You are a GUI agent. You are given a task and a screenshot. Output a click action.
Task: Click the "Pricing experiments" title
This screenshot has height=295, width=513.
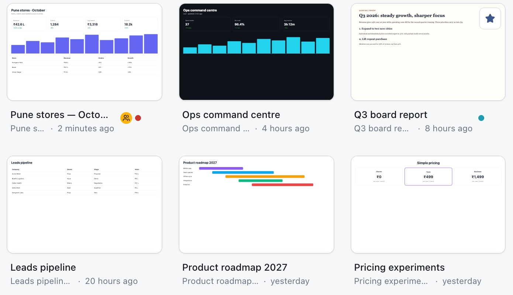(399, 267)
